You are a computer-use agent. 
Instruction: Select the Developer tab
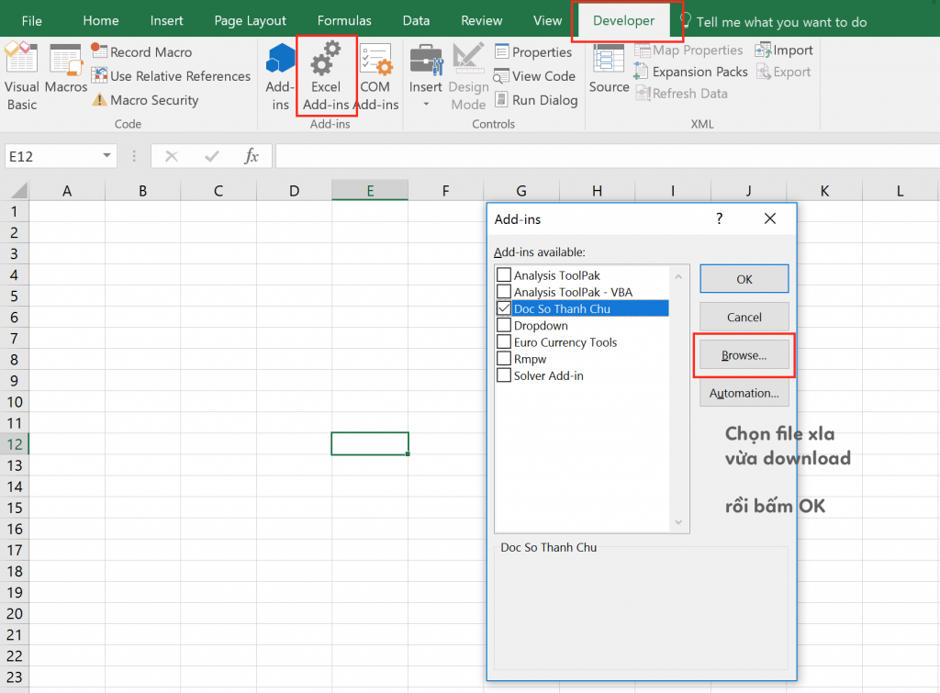coord(623,21)
